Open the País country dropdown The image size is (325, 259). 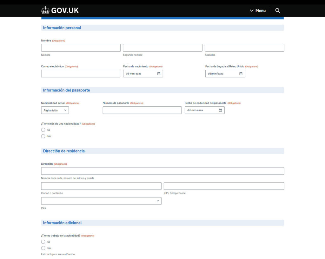[101, 201]
